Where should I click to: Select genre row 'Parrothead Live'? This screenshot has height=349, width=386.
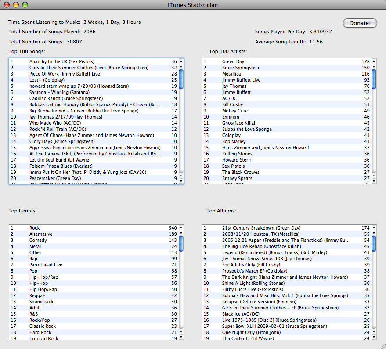(x=94, y=265)
